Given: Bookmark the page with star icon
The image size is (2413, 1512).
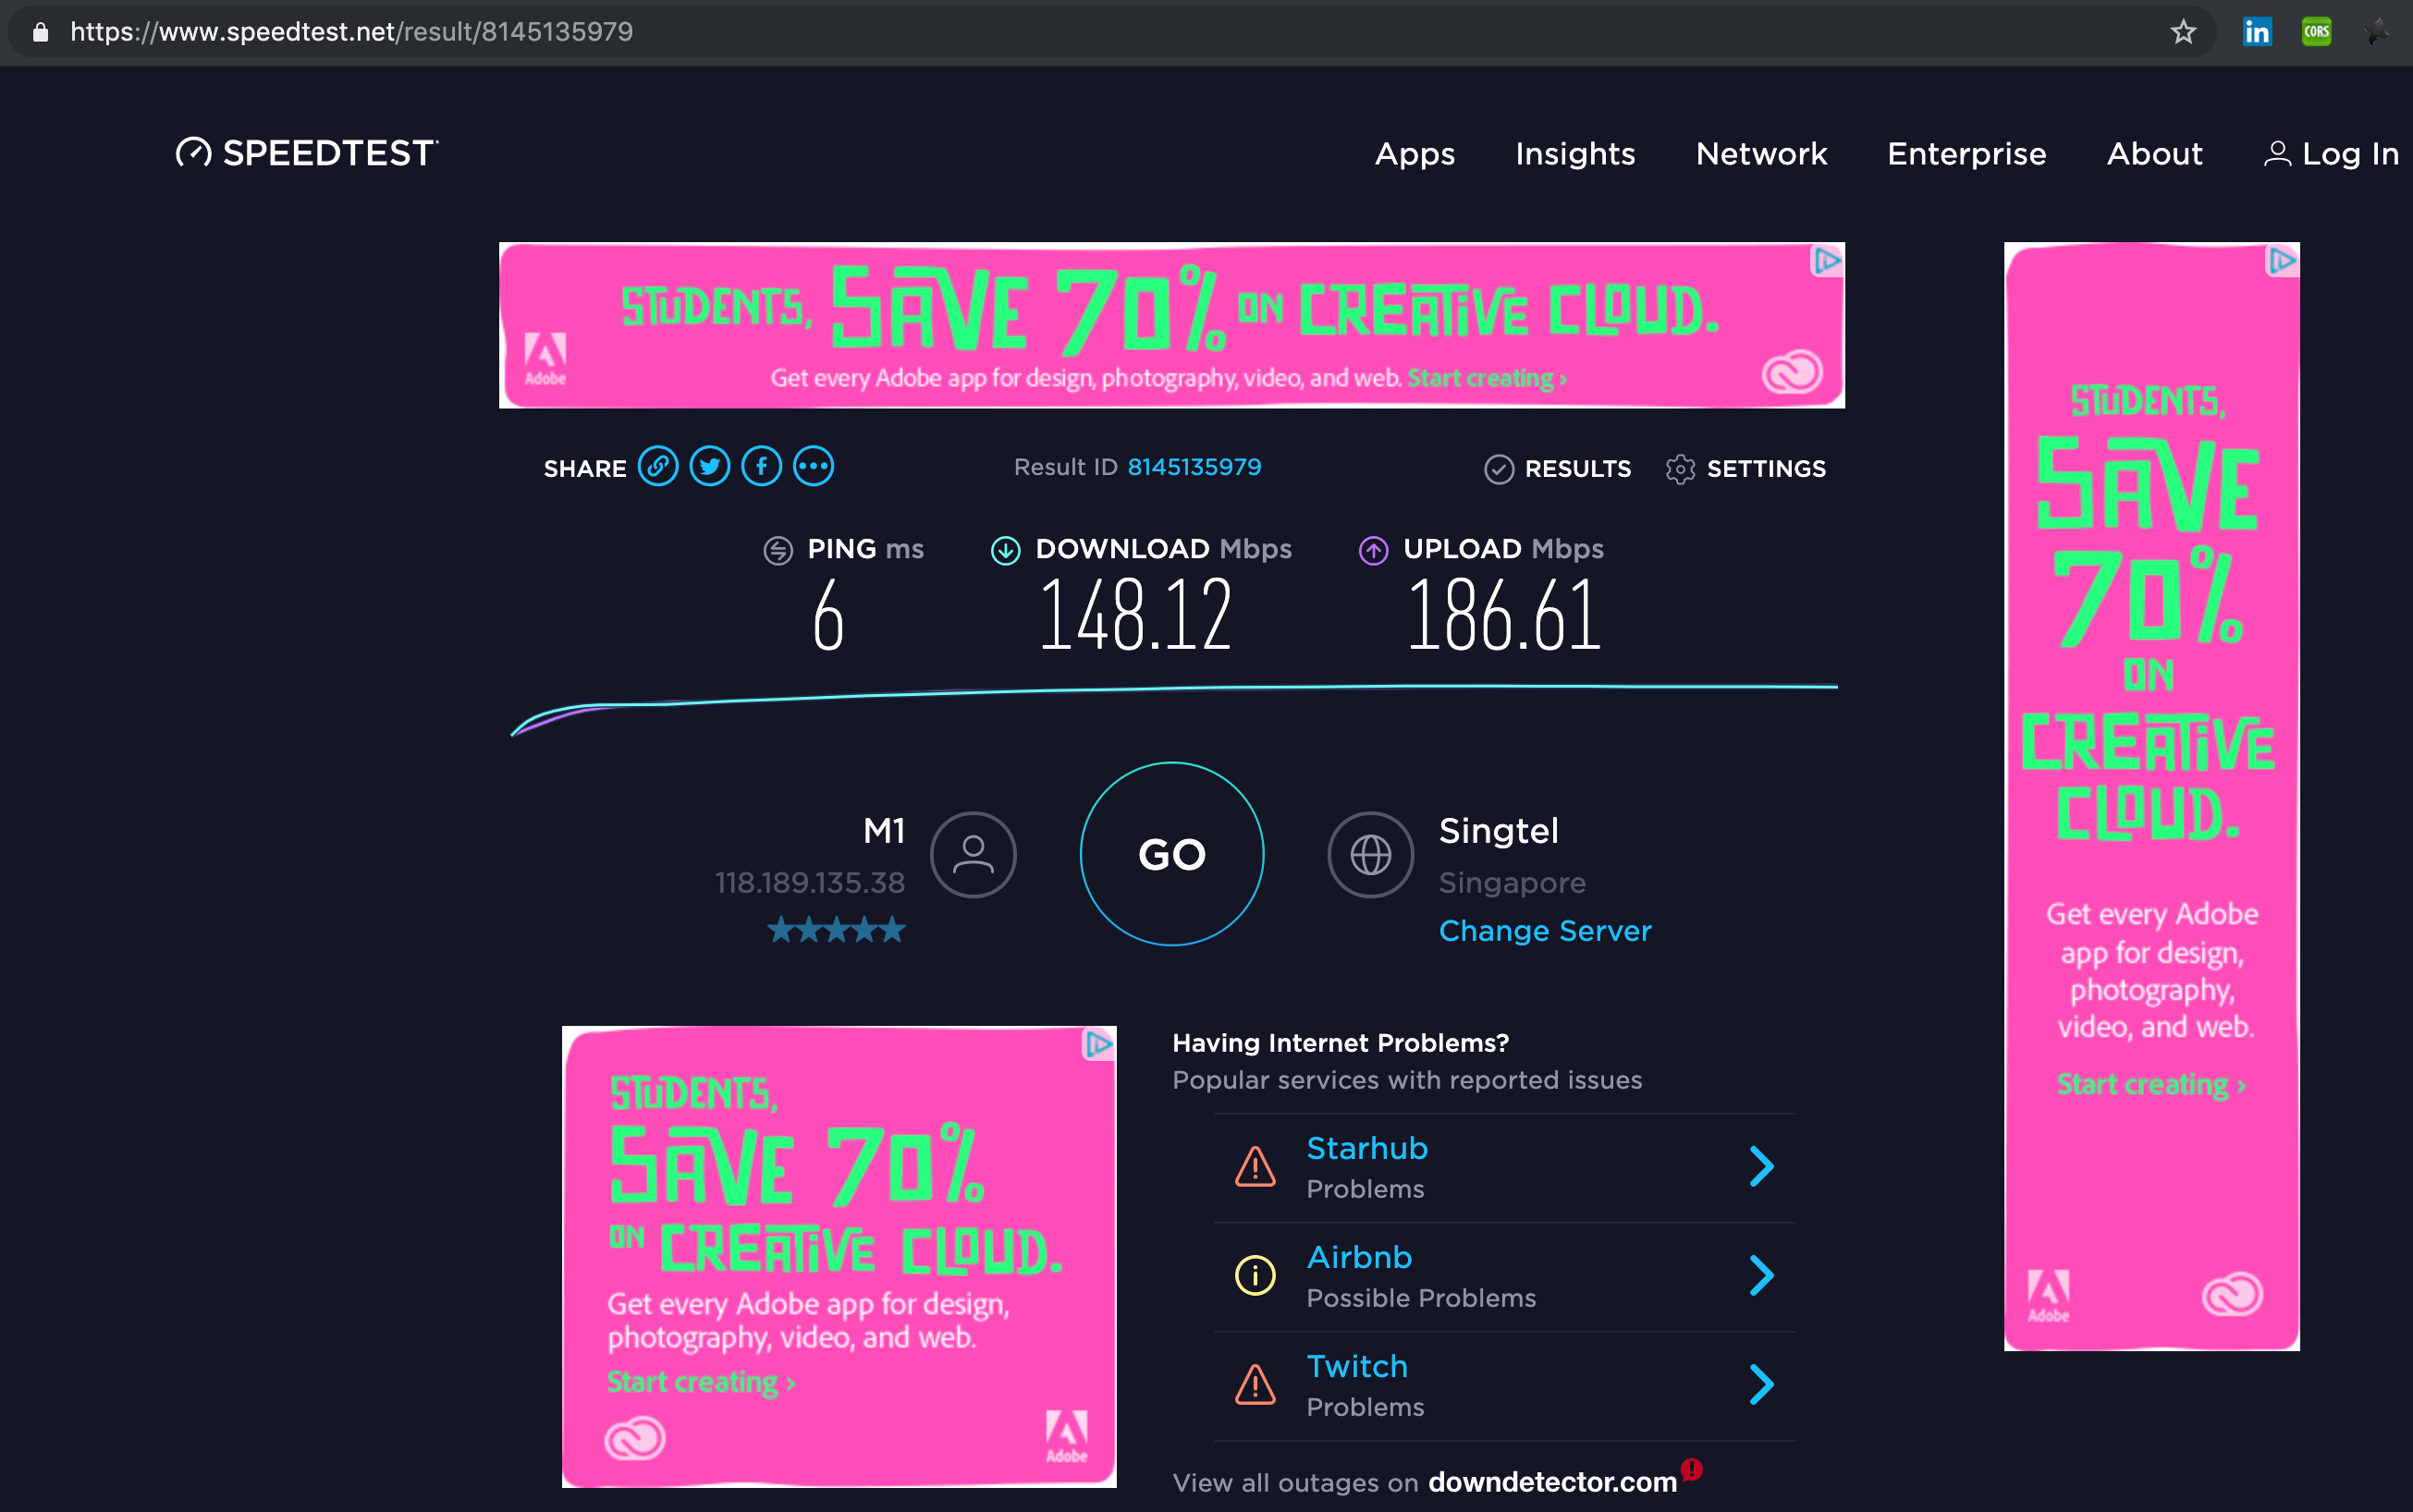Looking at the screenshot, I should click(x=2183, y=32).
